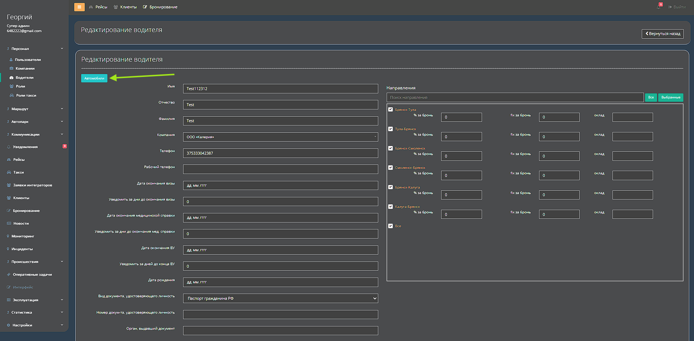Click the Выбранные filter button

pos(671,97)
